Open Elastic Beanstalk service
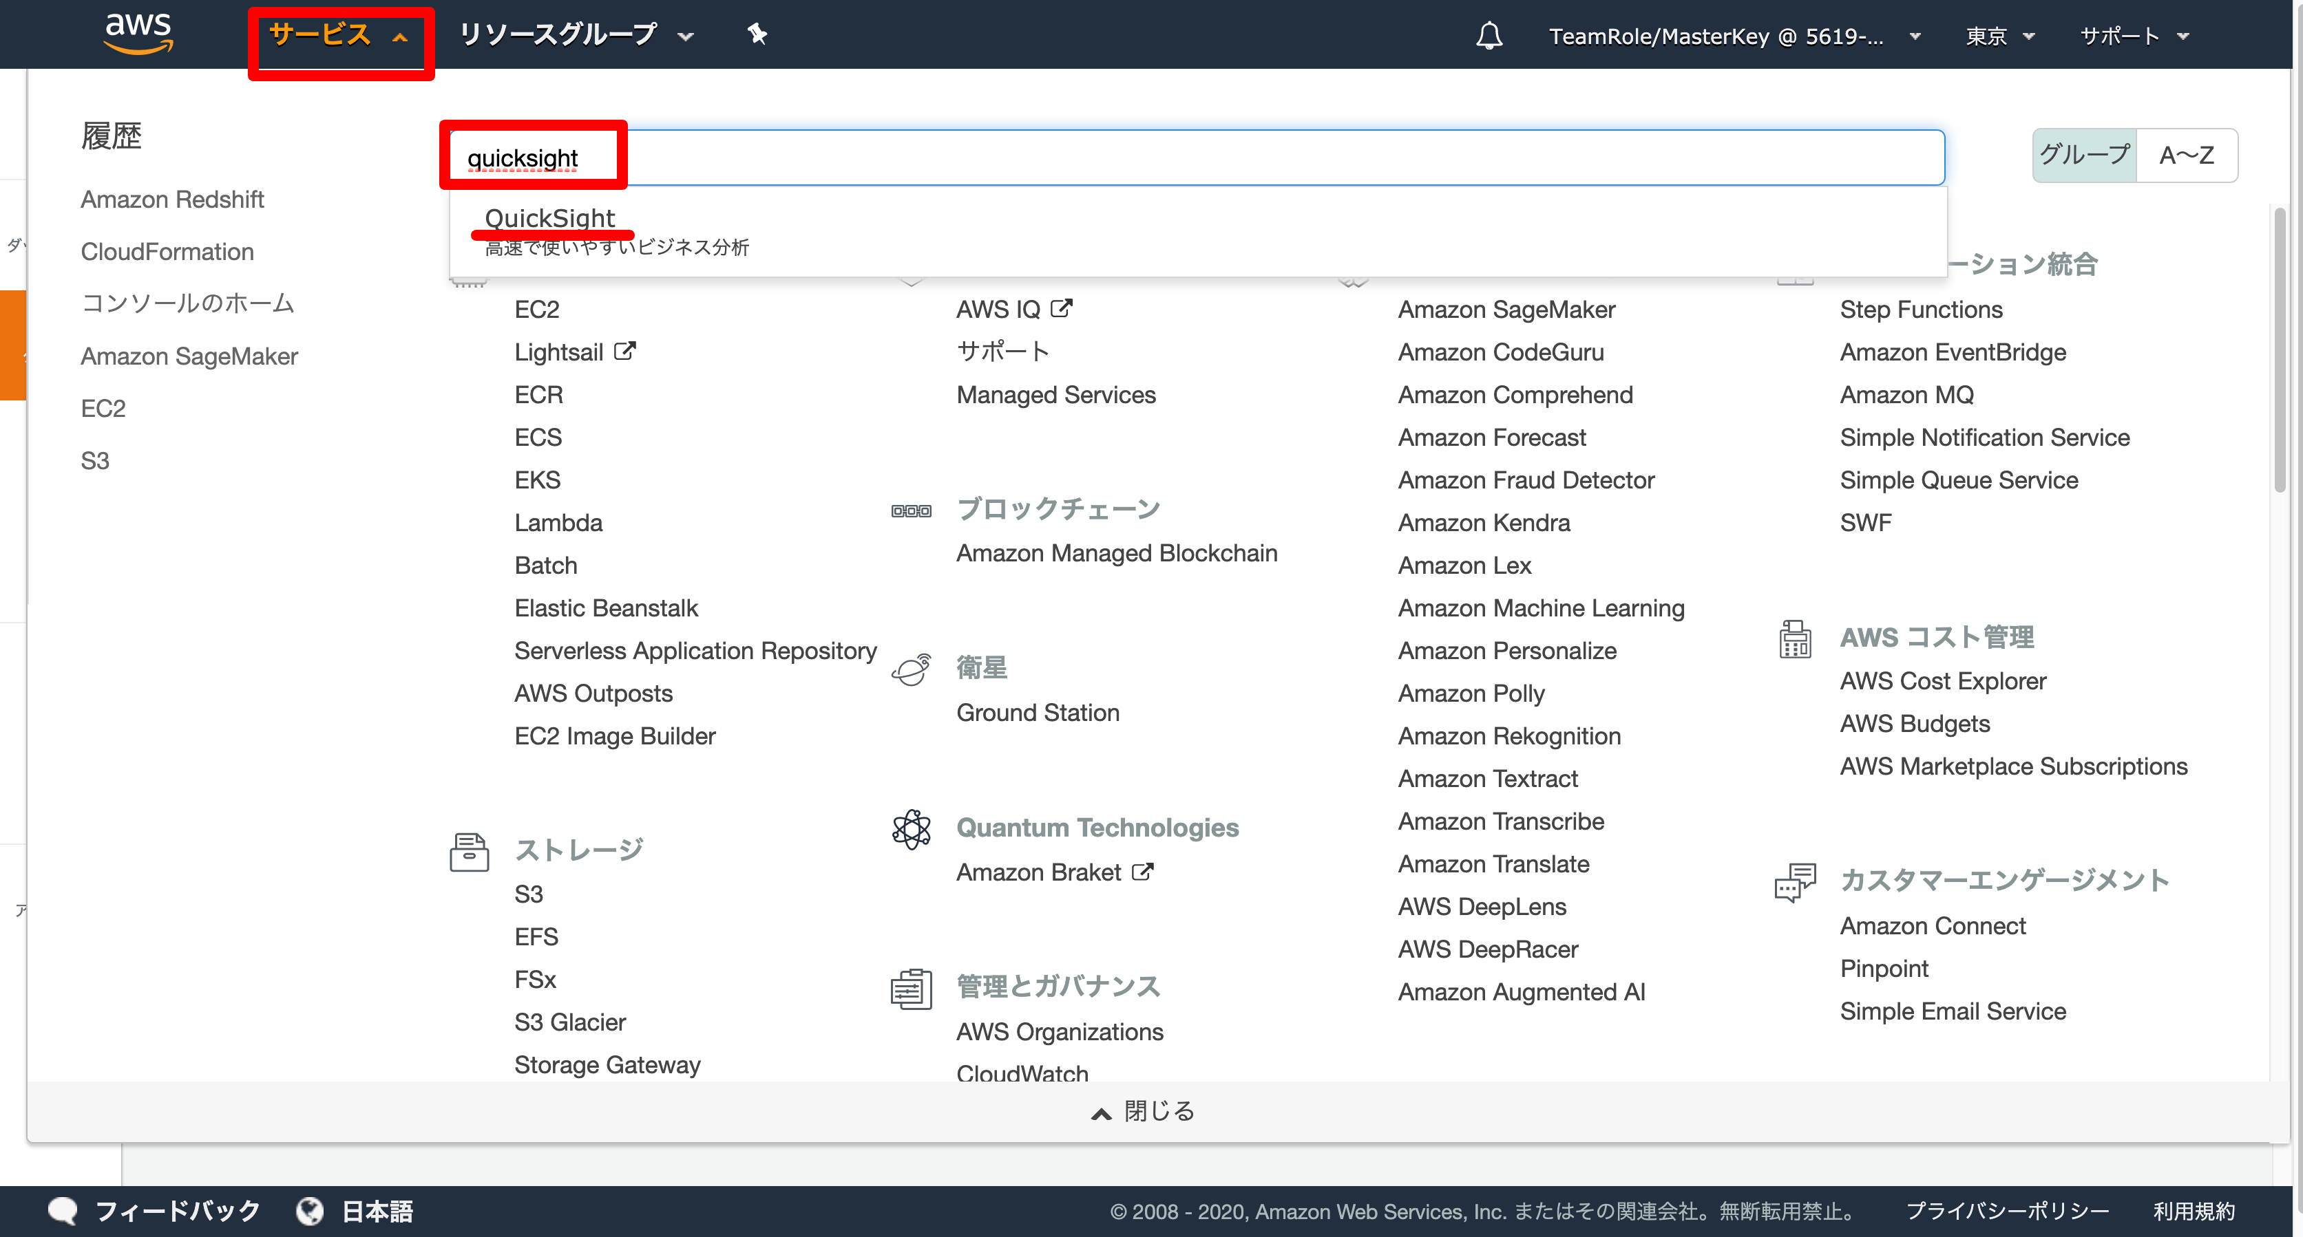2303x1237 pixels. [x=606, y=608]
